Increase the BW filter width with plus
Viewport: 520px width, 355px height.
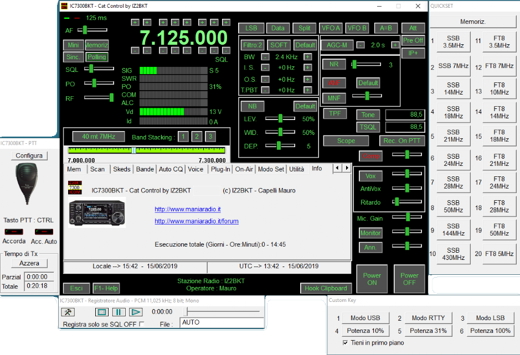point(308,57)
